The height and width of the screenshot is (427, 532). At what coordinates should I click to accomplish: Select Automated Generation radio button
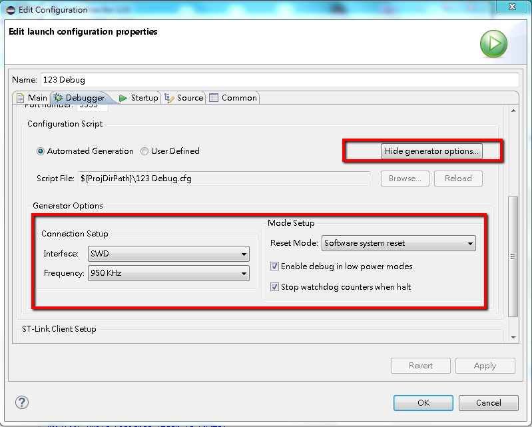41,151
